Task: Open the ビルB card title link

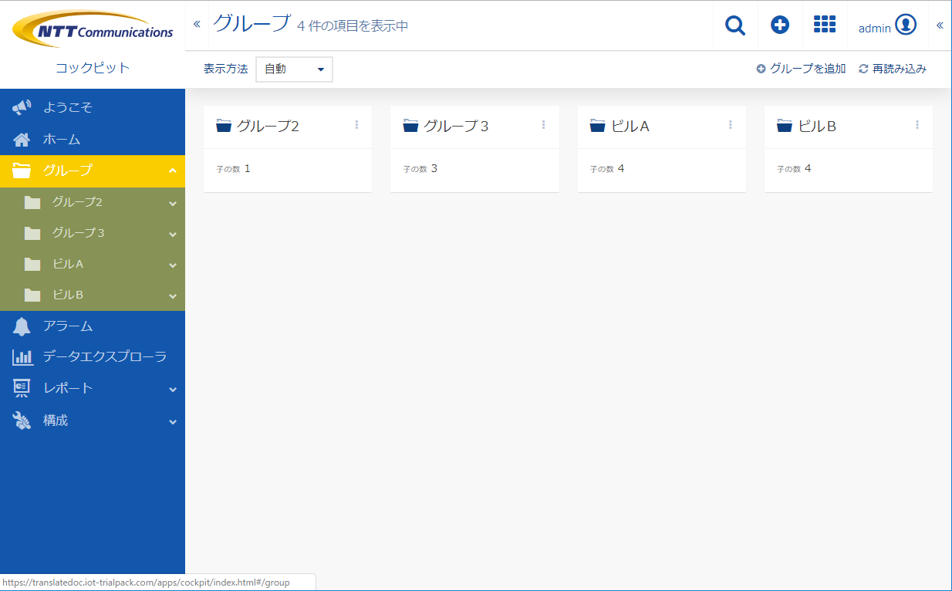Action: click(x=817, y=126)
